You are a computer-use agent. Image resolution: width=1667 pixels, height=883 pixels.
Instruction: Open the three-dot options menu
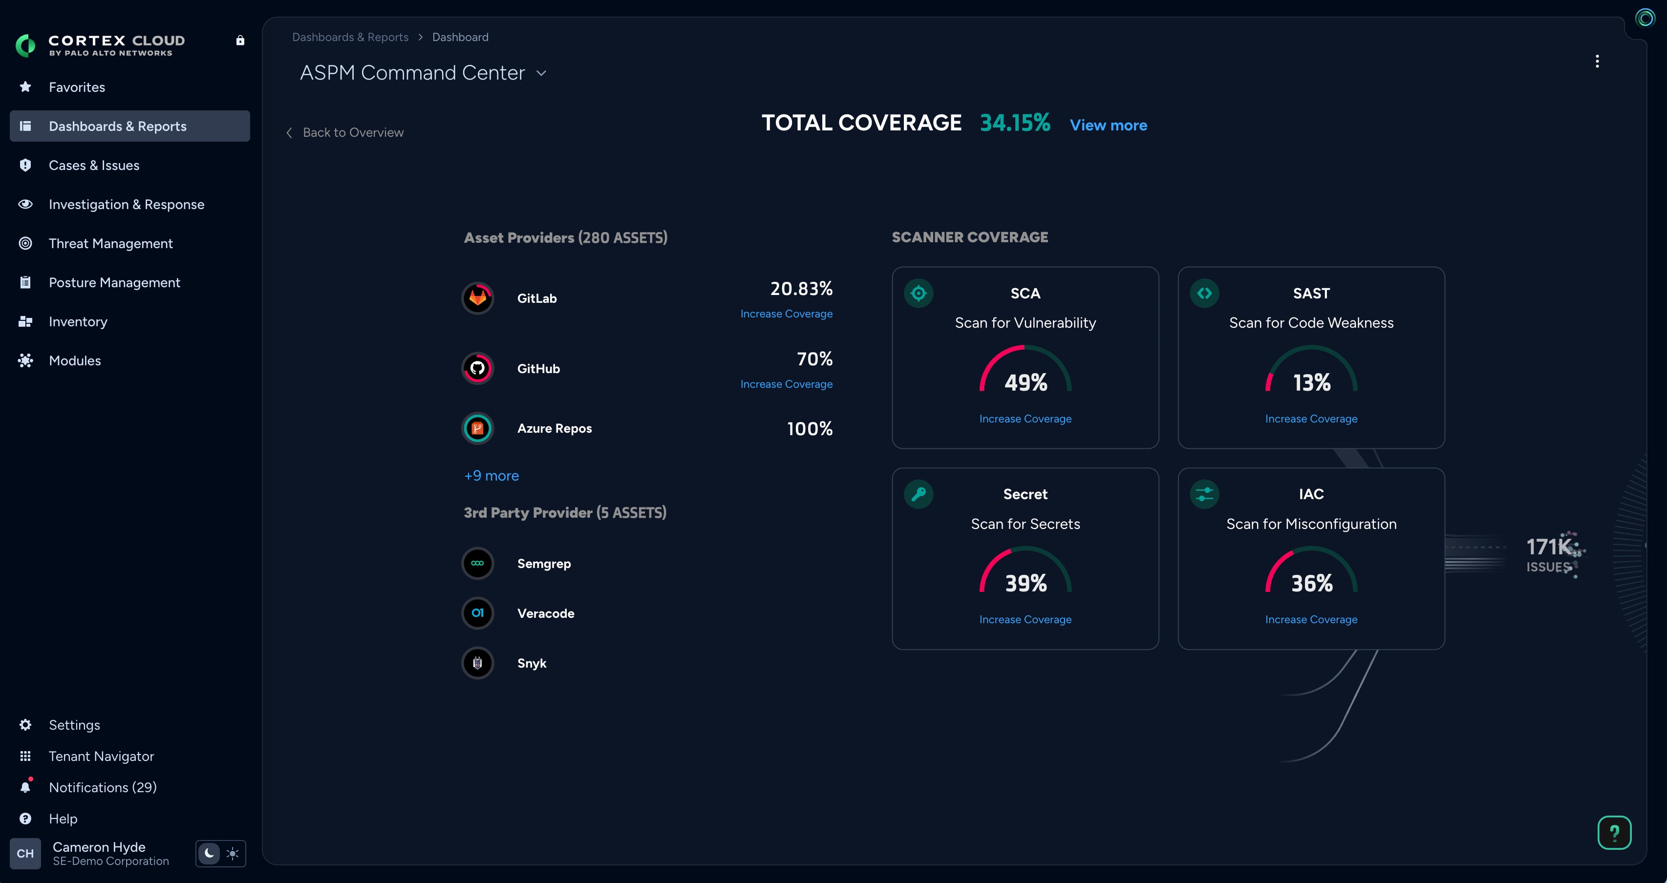point(1597,62)
